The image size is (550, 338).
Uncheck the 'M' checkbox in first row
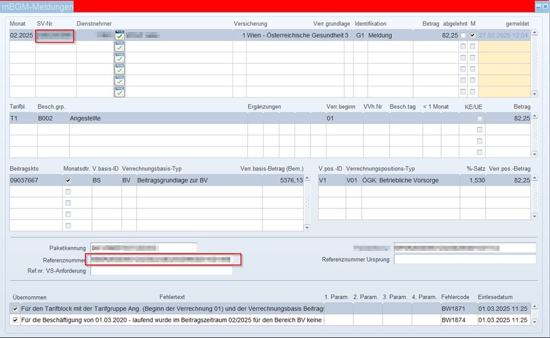pos(473,36)
